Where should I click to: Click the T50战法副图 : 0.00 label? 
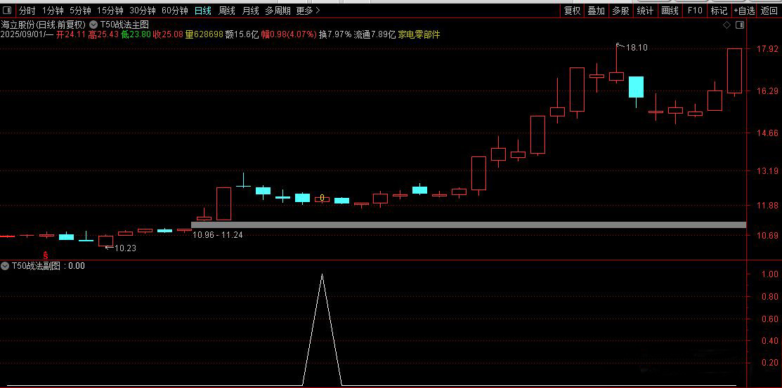[48, 266]
